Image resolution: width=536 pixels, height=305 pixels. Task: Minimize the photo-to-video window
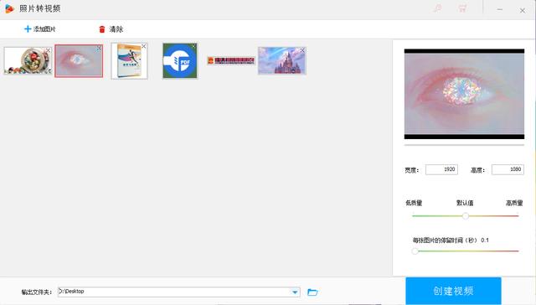coord(500,9)
